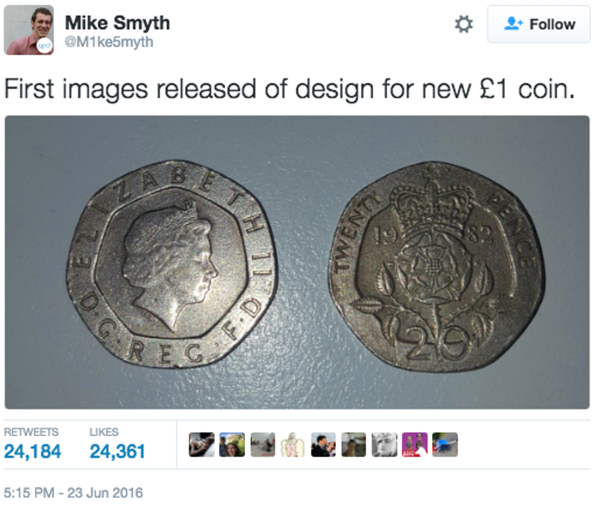Click the LIKES label

click(104, 432)
